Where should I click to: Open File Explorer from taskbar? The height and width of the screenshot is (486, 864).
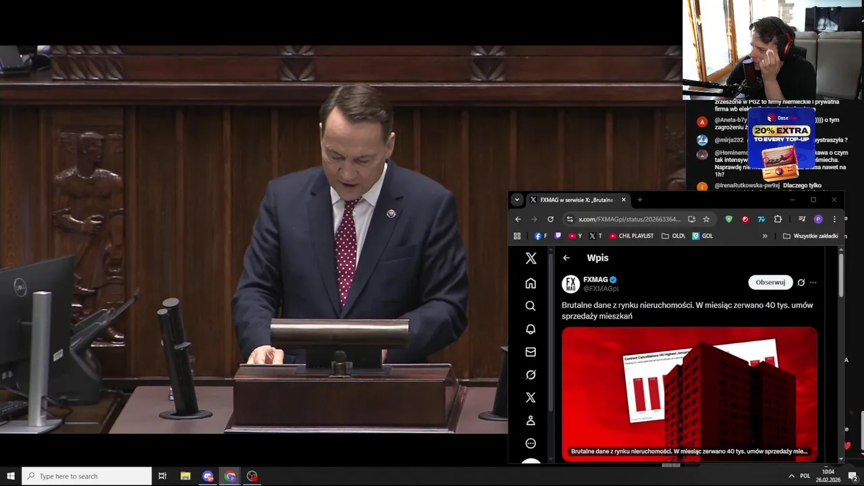(186, 476)
